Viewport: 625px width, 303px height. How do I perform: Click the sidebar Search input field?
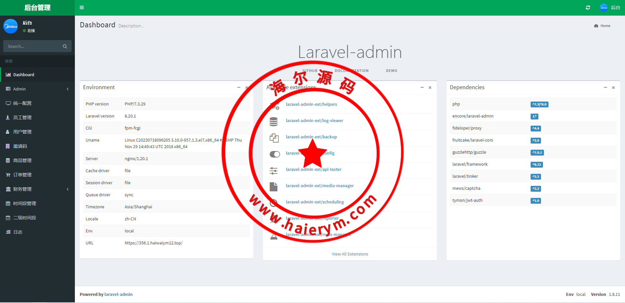click(33, 47)
